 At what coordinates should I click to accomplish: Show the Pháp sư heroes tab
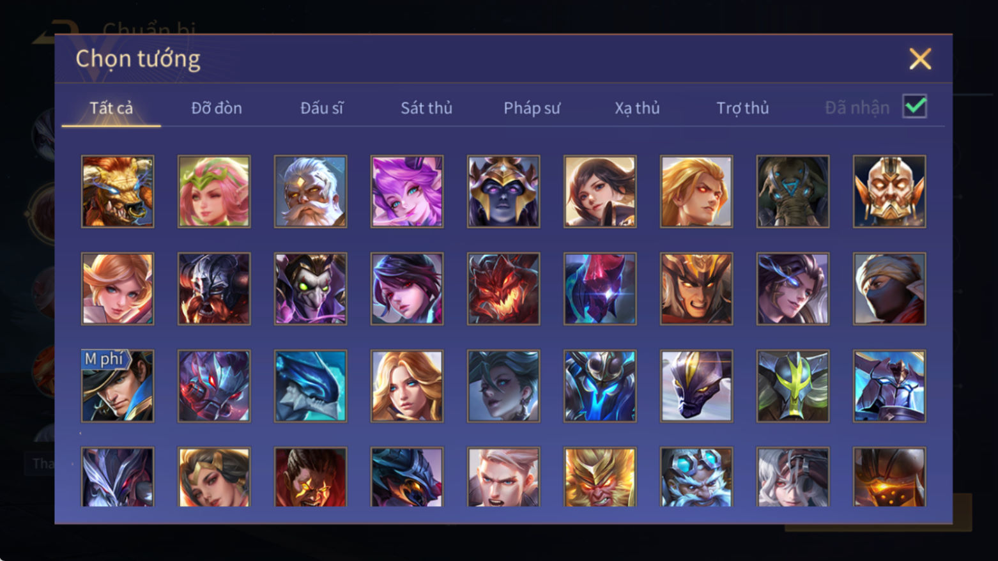point(532,108)
